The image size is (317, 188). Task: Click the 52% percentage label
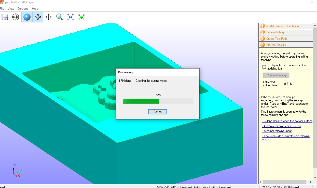click(x=158, y=95)
